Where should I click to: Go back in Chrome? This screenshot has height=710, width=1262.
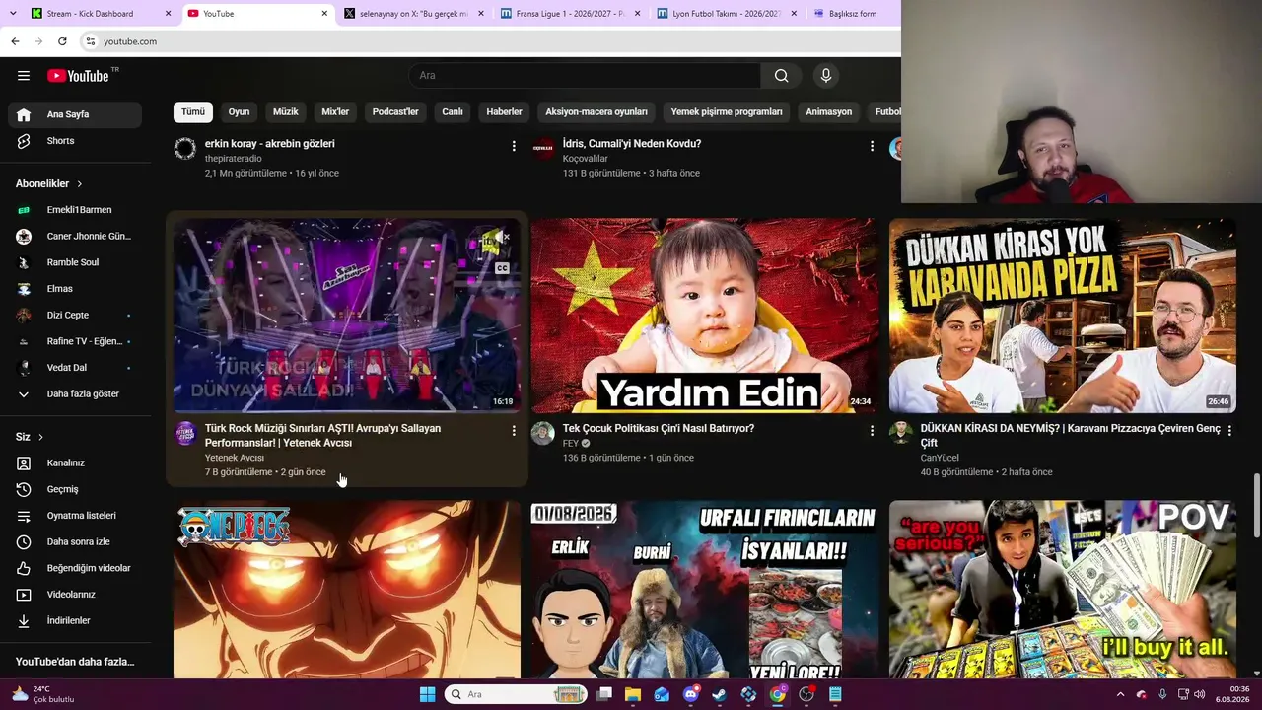[15, 41]
